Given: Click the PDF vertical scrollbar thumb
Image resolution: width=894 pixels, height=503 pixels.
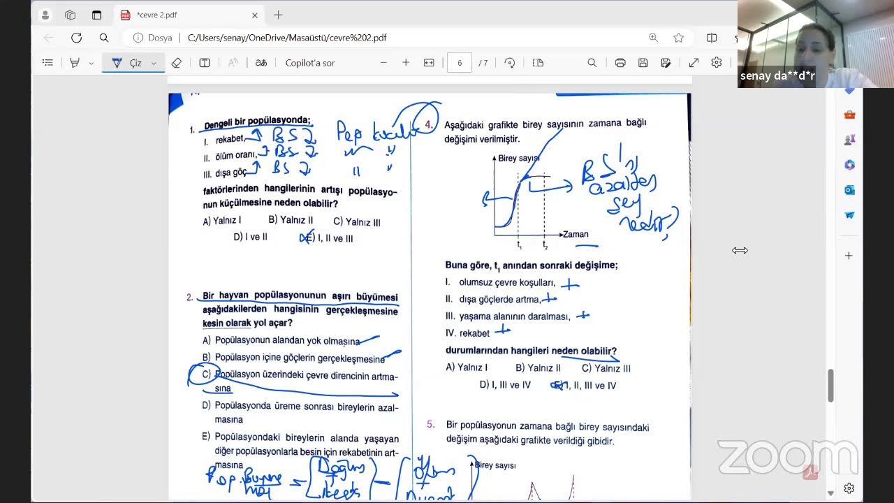Looking at the screenshot, I should 830,386.
